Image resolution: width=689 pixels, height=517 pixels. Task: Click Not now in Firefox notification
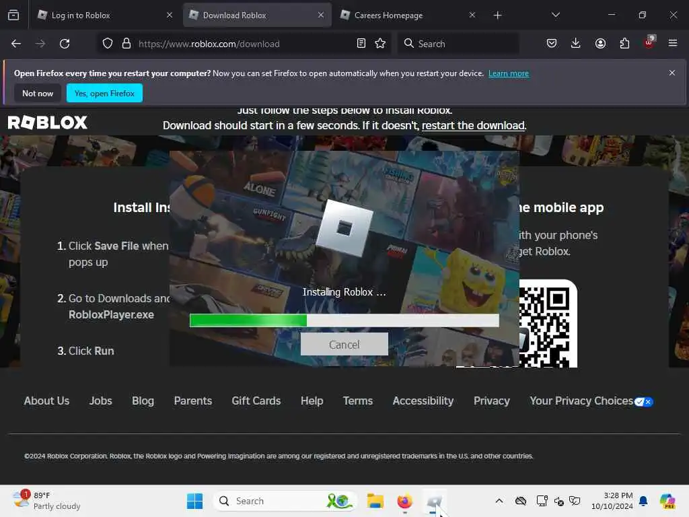[38, 93]
